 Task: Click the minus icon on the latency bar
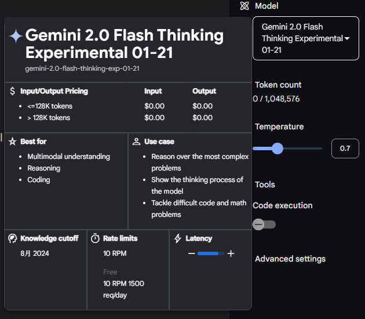coord(191,253)
